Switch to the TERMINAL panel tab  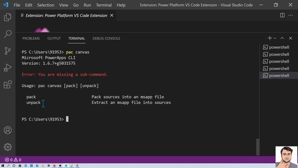tap(76, 38)
